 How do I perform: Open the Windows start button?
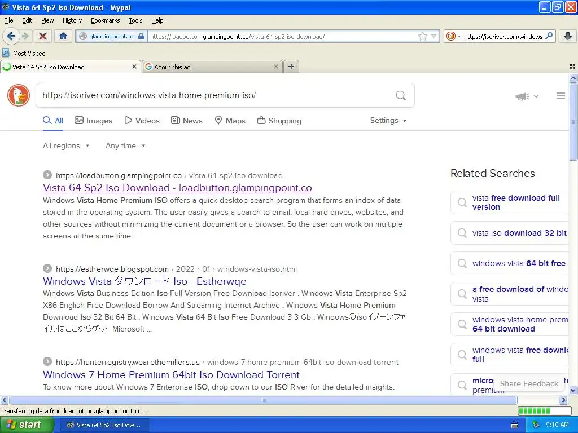27,425
